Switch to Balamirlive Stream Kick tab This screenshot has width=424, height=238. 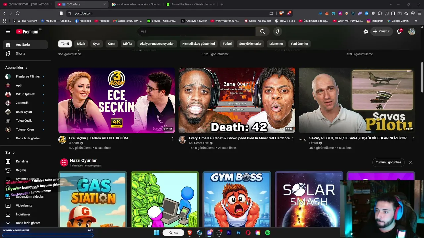click(x=191, y=4)
